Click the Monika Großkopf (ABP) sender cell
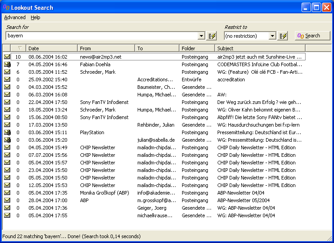Image resolution: width=334 pixels, height=243 pixels. tap(104, 193)
